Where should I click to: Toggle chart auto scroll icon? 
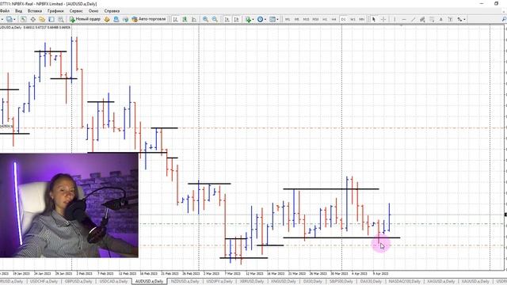227,19
